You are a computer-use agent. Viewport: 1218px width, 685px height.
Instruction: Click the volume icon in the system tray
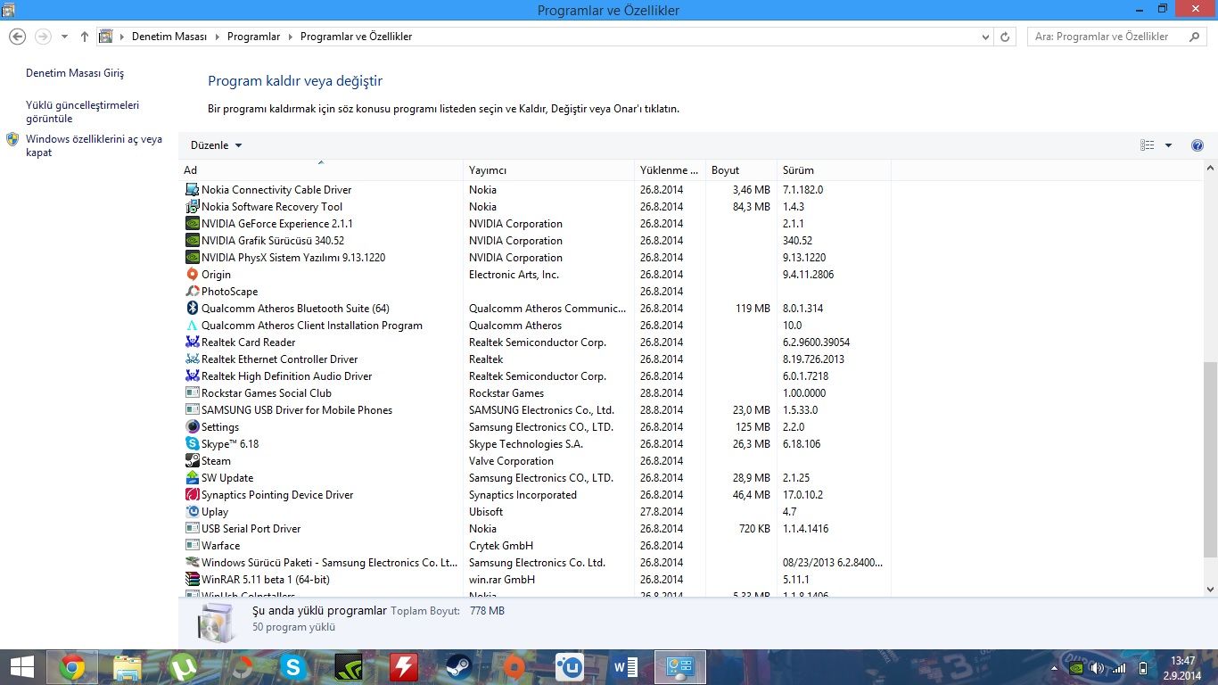click(1097, 668)
